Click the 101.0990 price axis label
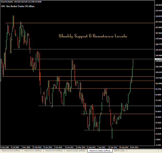This screenshot has width=162, height=153. pyautogui.click(x=159, y=83)
